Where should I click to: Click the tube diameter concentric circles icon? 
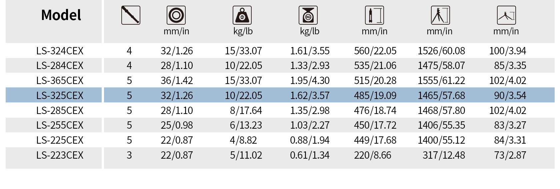pos(176,15)
